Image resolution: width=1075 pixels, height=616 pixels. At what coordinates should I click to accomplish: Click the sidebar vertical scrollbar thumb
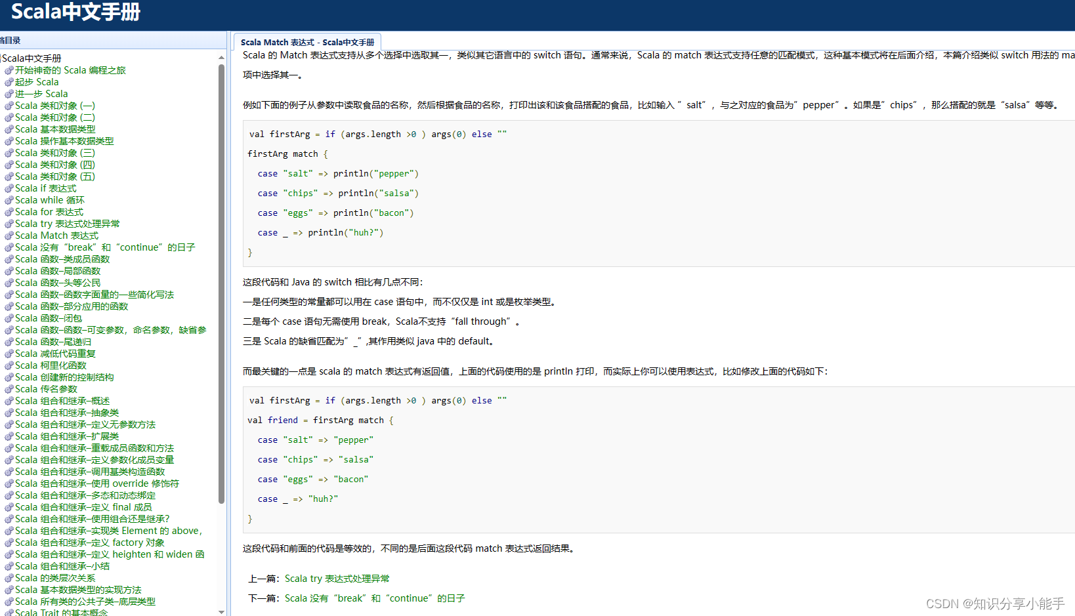pyautogui.click(x=221, y=283)
